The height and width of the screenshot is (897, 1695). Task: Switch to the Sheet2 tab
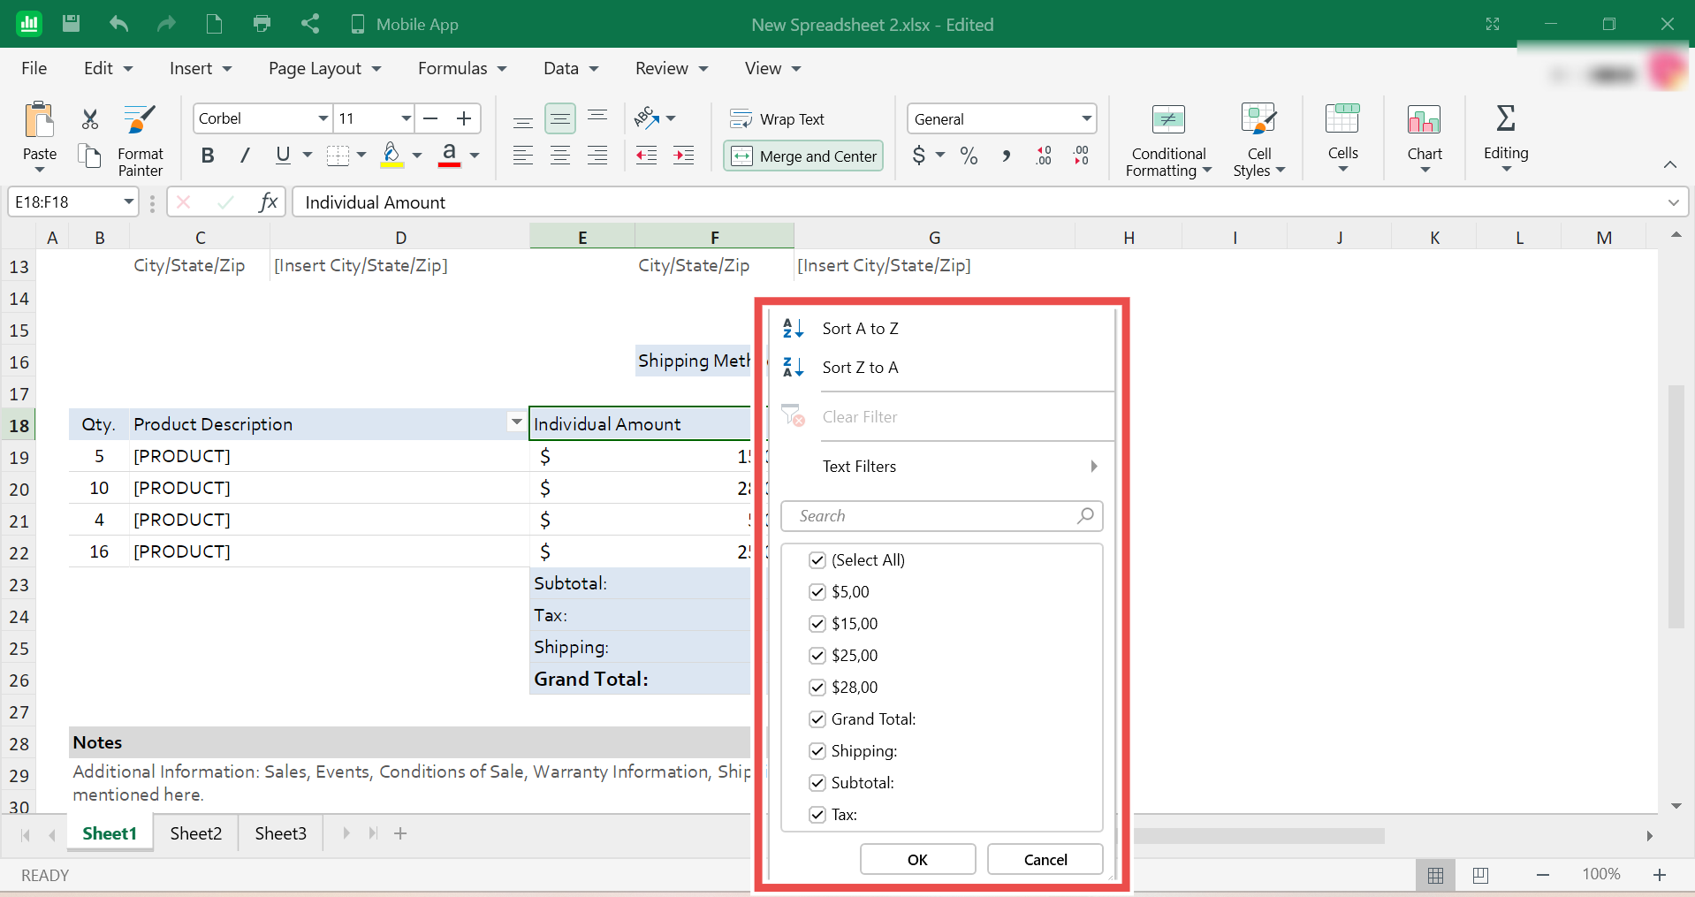pyautogui.click(x=196, y=833)
